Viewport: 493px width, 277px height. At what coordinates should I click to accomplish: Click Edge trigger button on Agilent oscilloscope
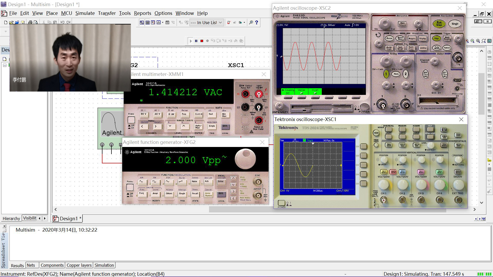tap(437, 38)
